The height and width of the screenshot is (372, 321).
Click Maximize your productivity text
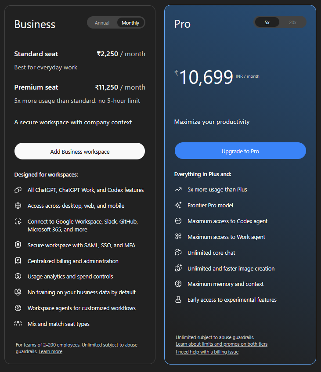tap(212, 122)
